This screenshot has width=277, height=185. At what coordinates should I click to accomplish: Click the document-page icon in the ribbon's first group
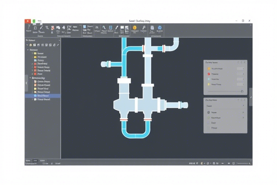[35, 28]
